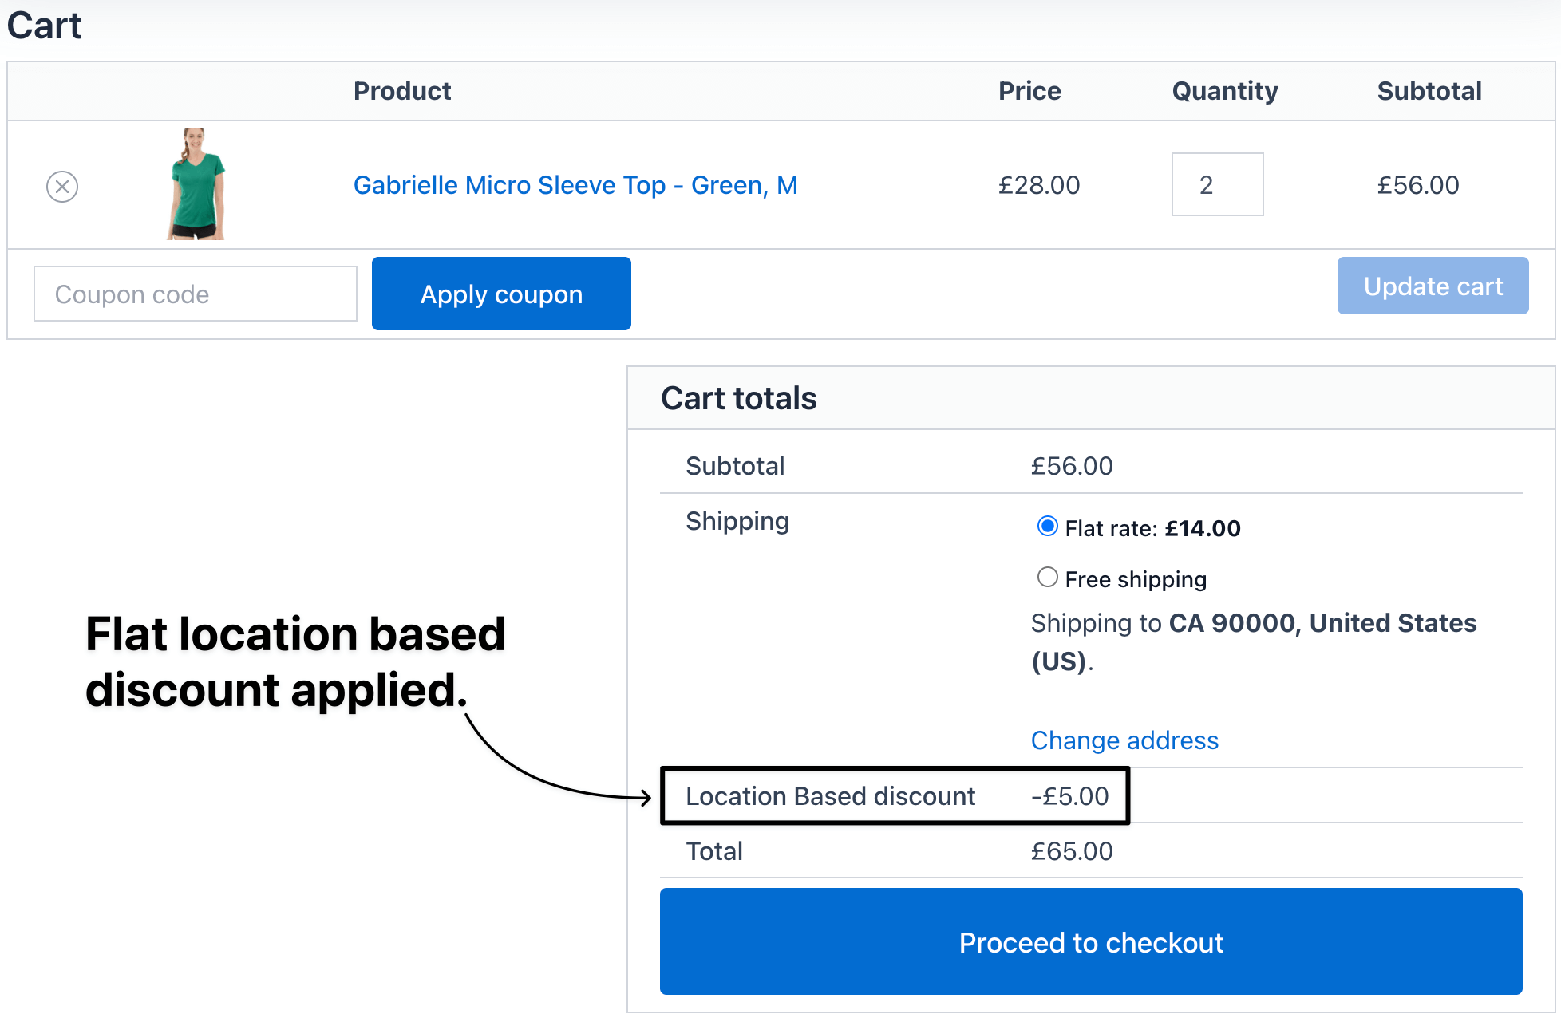Choose the Free shipping radio option
This screenshot has height=1018, width=1561.
click(1047, 578)
